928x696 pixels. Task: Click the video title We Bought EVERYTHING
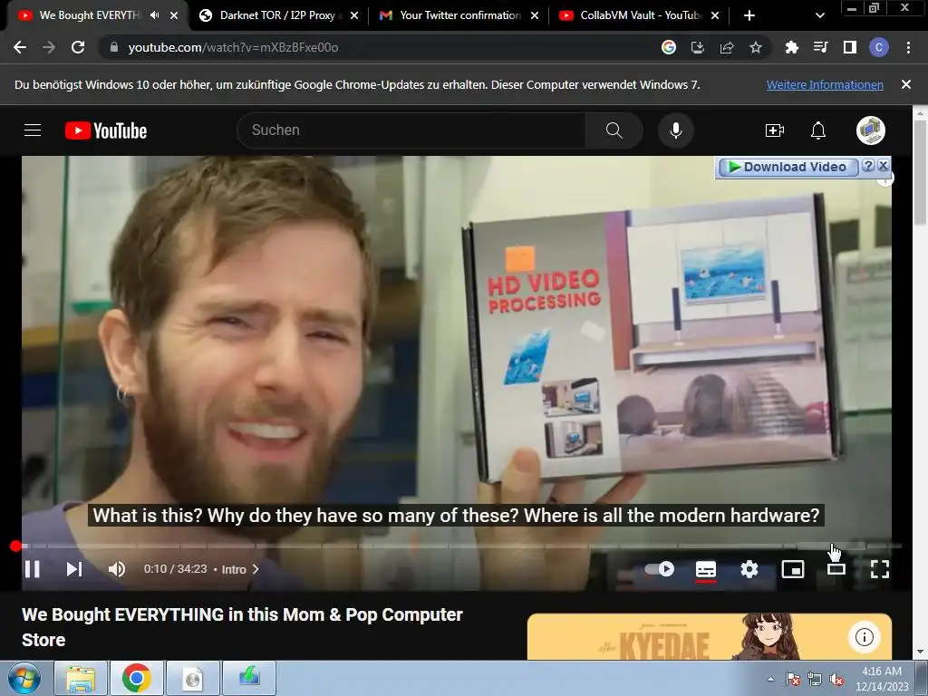242,627
